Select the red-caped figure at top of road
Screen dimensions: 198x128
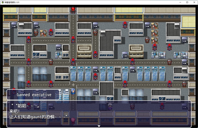coord(73,10)
